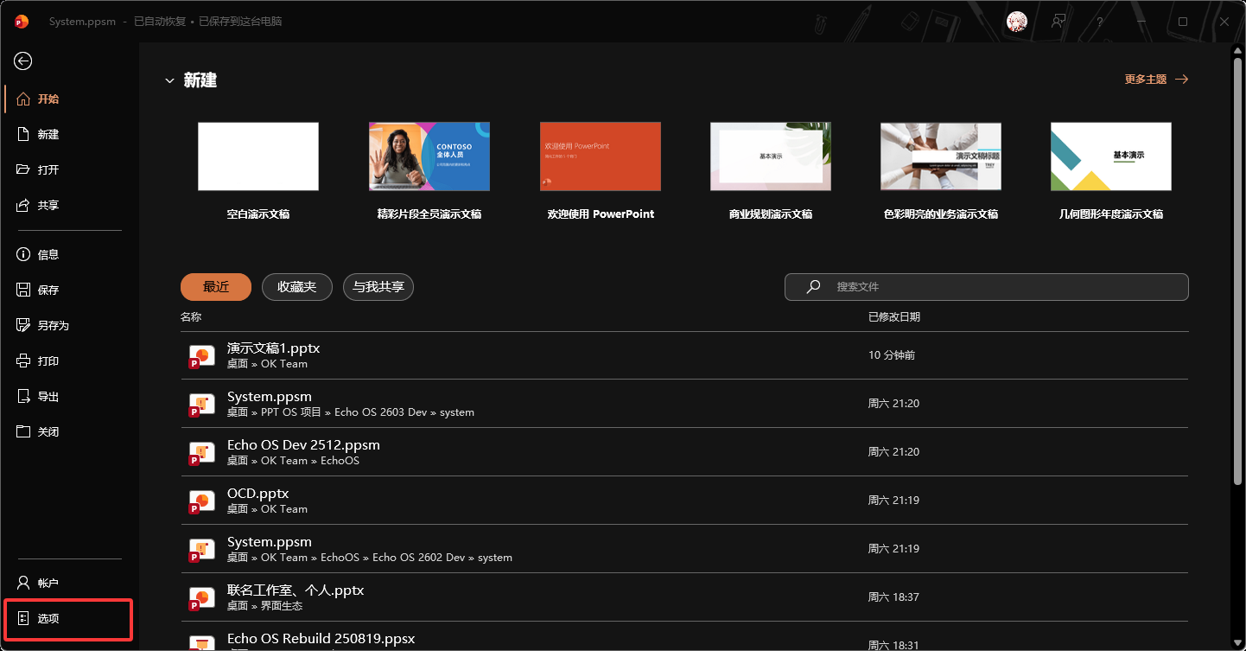The height and width of the screenshot is (651, 1246).
Task: Click the 导出 export icon
Action: pos(23,396)
